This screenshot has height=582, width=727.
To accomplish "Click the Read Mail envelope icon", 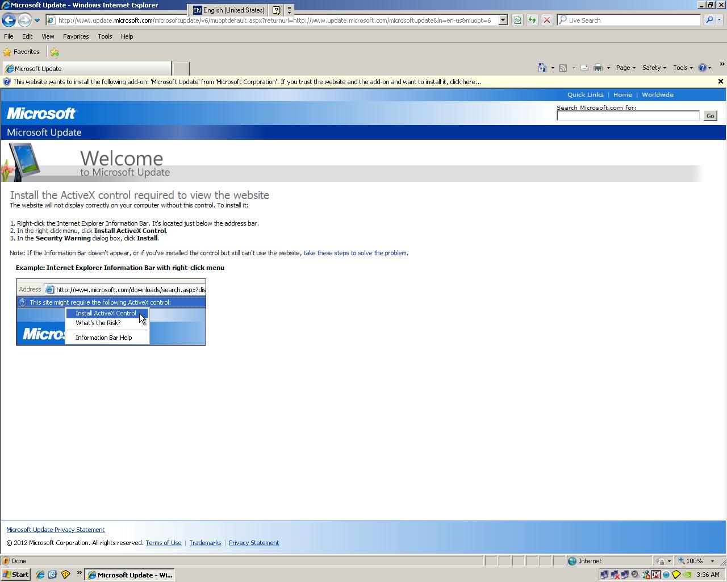I will point(584,68).
